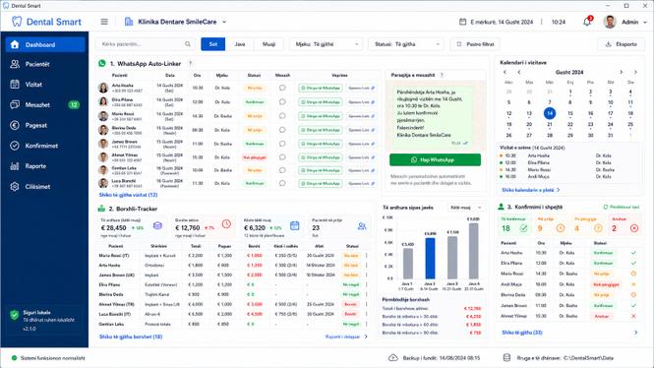This screenshot has width=654, height=368.
Task: Click the people icon on Pacientë në pritje card
Action: pos(362,225)
